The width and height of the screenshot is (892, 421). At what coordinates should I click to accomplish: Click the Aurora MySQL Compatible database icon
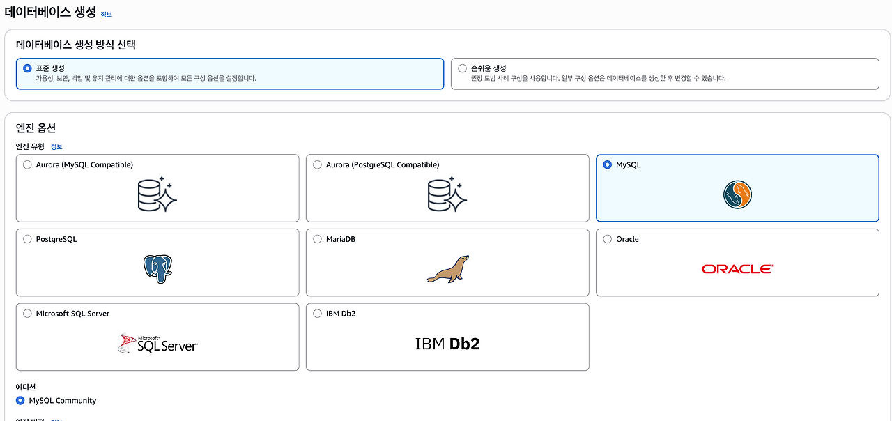[157, 194]
